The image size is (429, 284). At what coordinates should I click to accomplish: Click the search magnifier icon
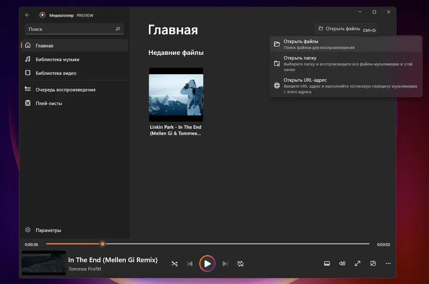(x=118, y=29)
